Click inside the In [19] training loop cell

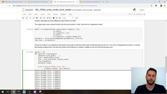pos(88,60)
